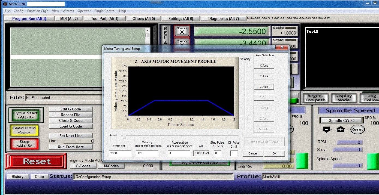Click Edit G-Code button
Viewport: 379px width, 195px height.
pos(71,109)
